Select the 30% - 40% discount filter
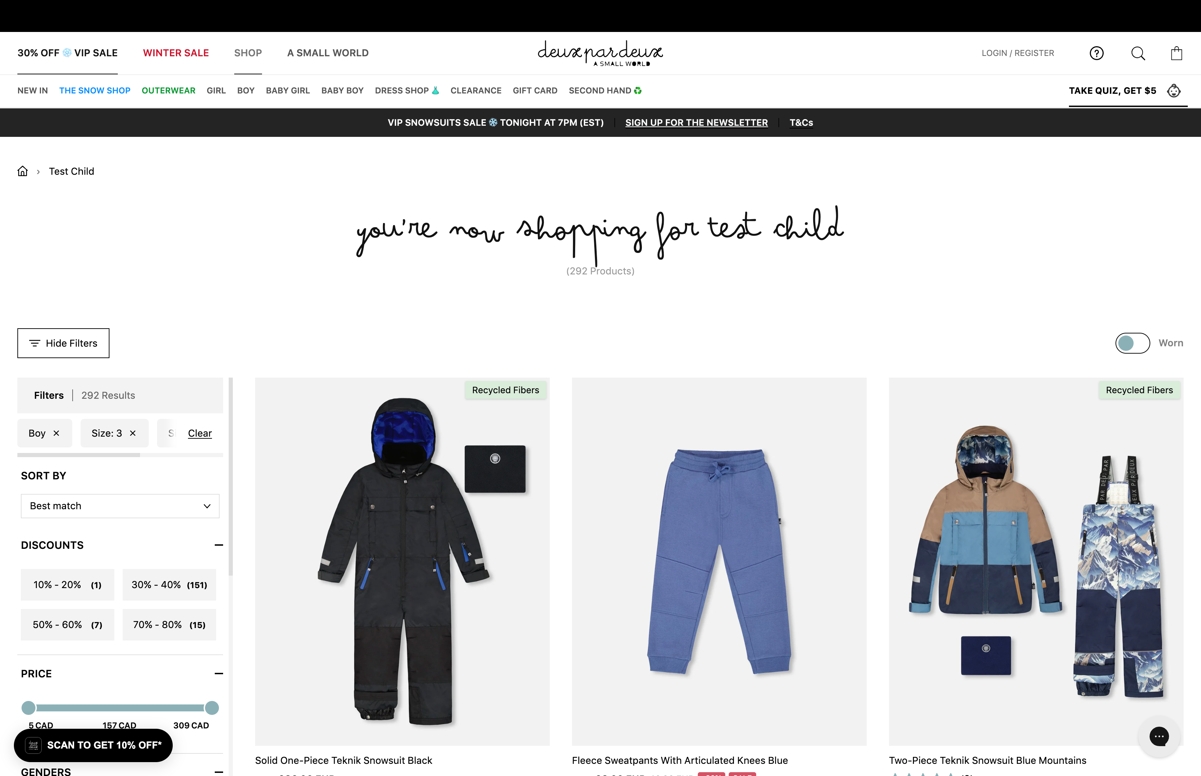Screen dimensions: 1201x776 click(x=169, y=585)
